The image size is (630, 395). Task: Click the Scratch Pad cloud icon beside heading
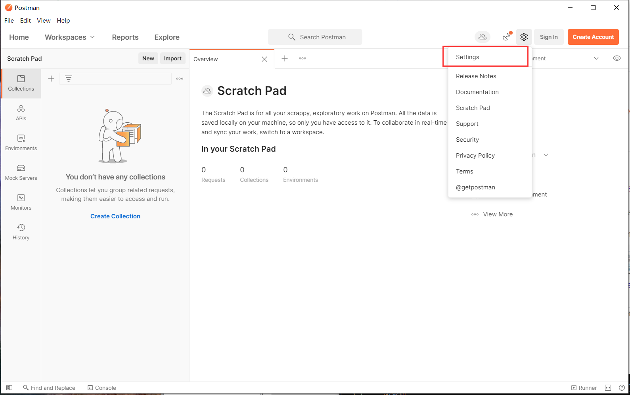(x=207, y=91)
